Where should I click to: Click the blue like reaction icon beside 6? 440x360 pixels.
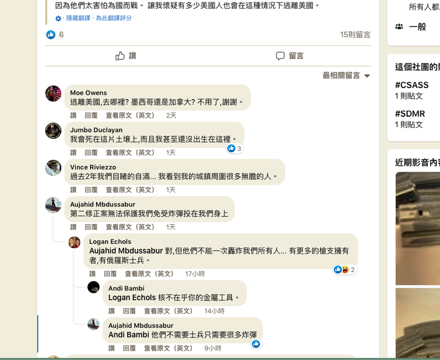pos(51,34)
